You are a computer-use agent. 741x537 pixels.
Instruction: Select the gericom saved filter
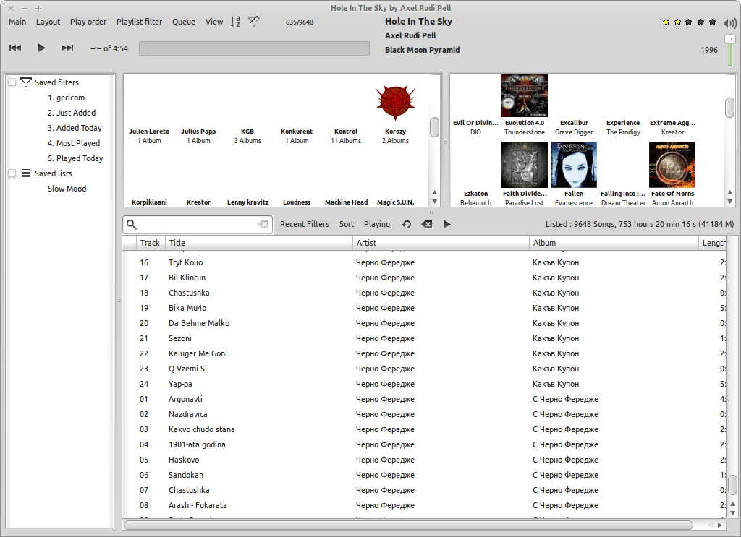pos(66,98)
